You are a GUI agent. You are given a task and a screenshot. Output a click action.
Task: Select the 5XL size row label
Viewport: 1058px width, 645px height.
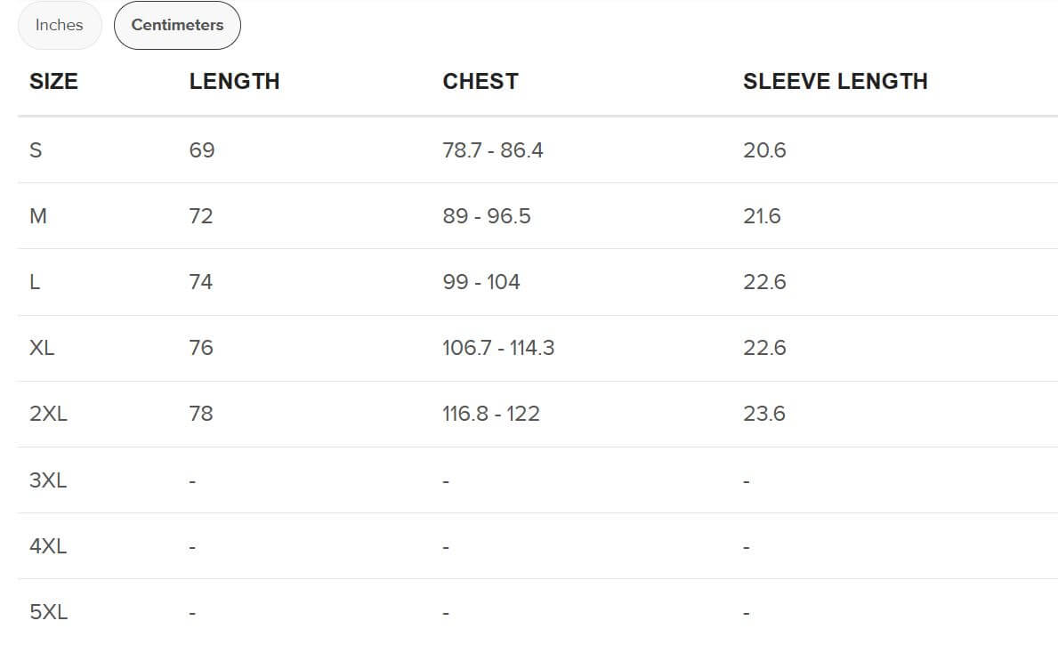click(49, 612)
